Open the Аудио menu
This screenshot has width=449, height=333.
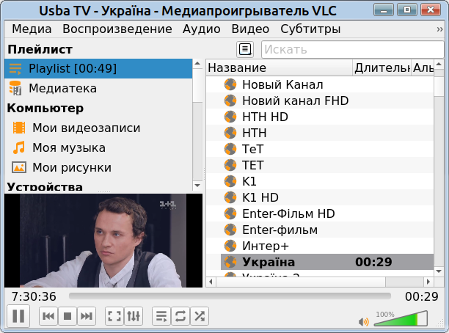(x=202, y=29)
